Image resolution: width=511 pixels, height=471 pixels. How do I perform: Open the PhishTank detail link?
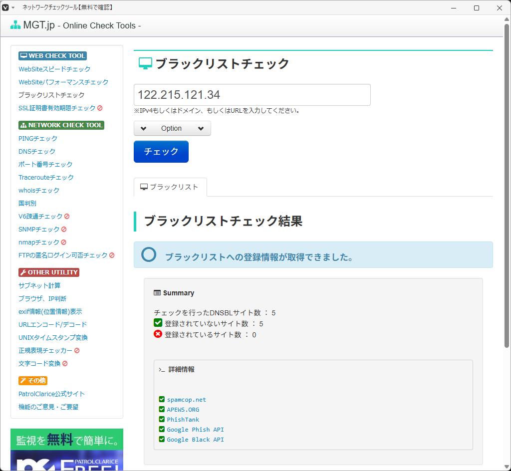183,420
